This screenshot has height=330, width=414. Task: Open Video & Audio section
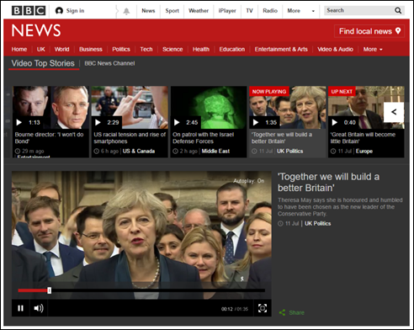click(x=335, y=50)
